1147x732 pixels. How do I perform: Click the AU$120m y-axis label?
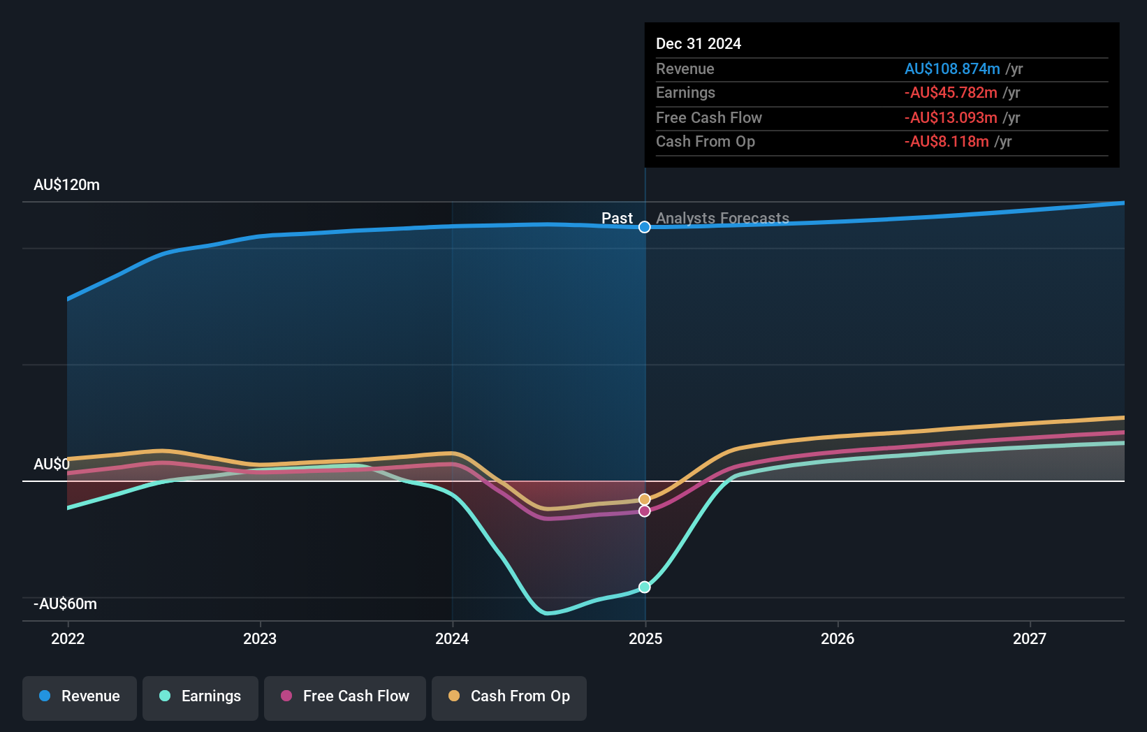tap(67, 185)
